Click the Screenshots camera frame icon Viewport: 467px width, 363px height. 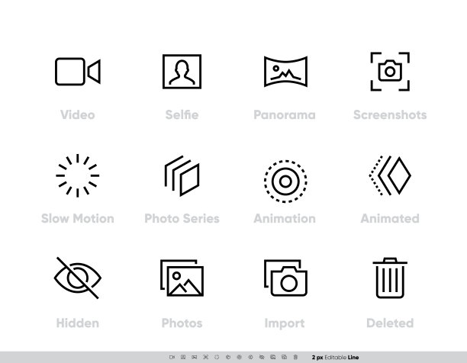pyautogui.click(x=390, y=72)
